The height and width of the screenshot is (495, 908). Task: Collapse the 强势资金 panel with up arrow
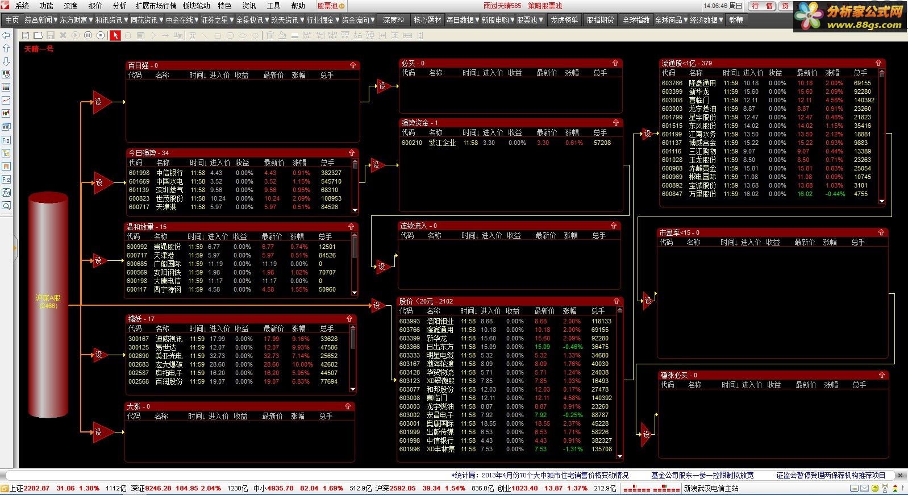[x=616, y=123]
